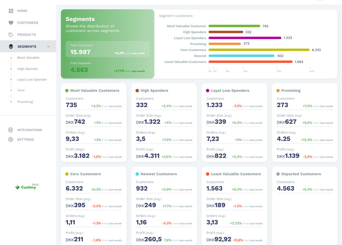
Task: Click orders value 7,23 in Loyal Low Spenders
Action: 213,139
